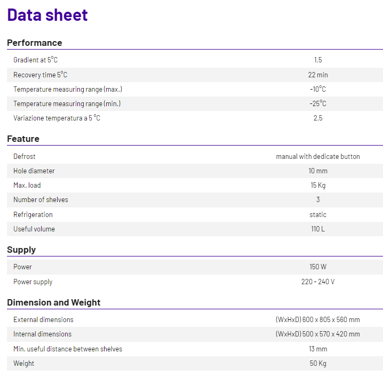Click the Useful volume 110 L value
The image size is (383, 377).
coord(318,229)
